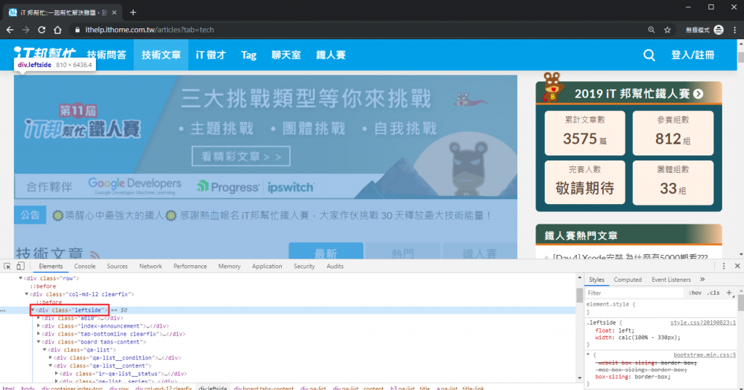Expand the tab-bottomline clearfix node

39,334
